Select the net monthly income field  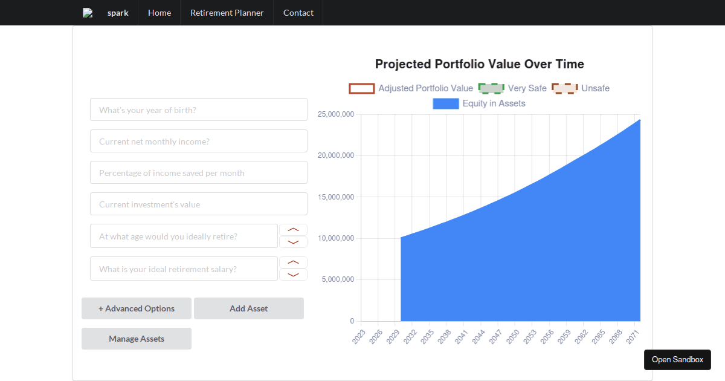pyautogui.click(x=198, y=141)
